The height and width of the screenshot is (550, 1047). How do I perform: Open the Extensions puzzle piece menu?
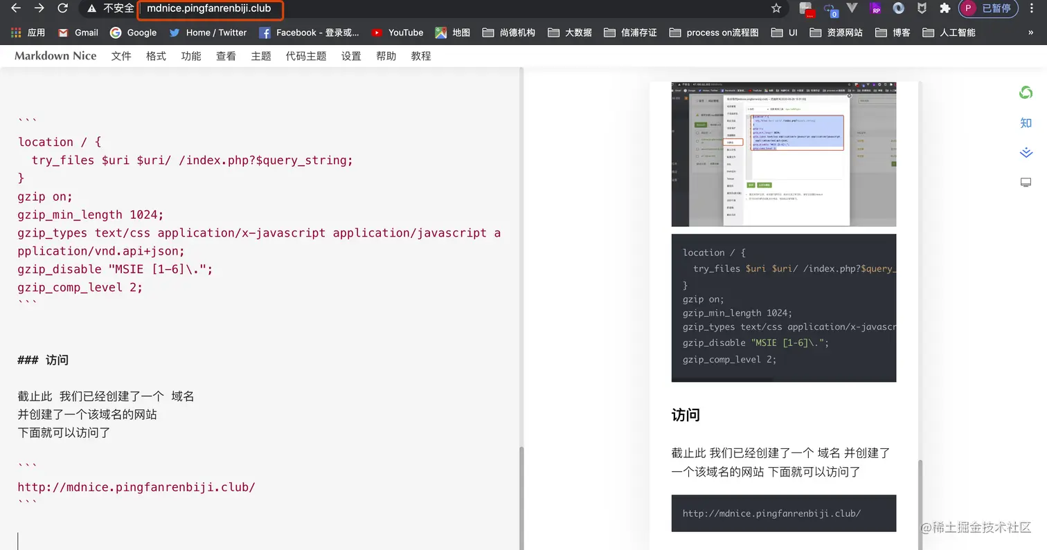point(945,8)
